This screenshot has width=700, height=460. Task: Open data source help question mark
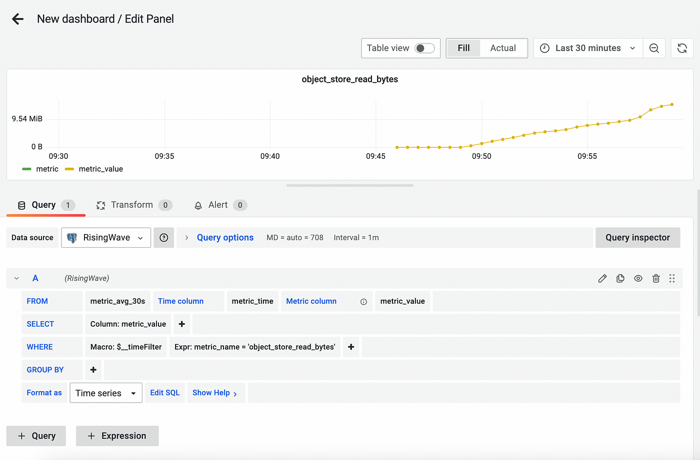[x=163, y=237]
